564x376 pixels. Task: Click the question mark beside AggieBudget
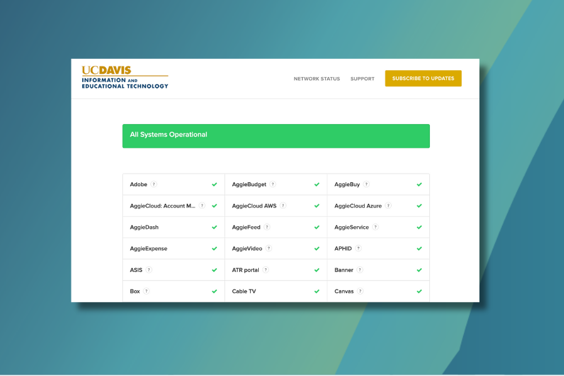tap(273, 184)
